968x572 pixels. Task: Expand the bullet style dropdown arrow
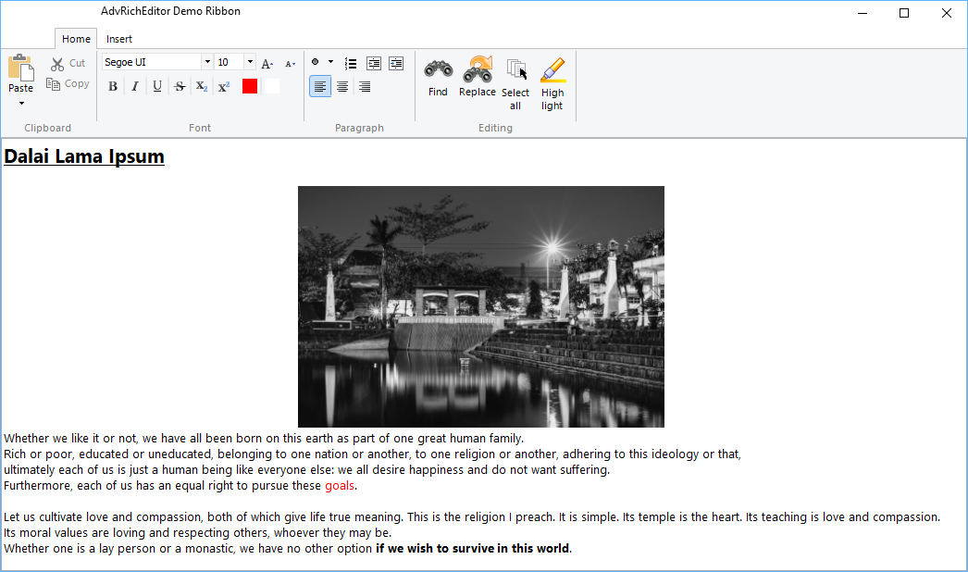(330, 62)
